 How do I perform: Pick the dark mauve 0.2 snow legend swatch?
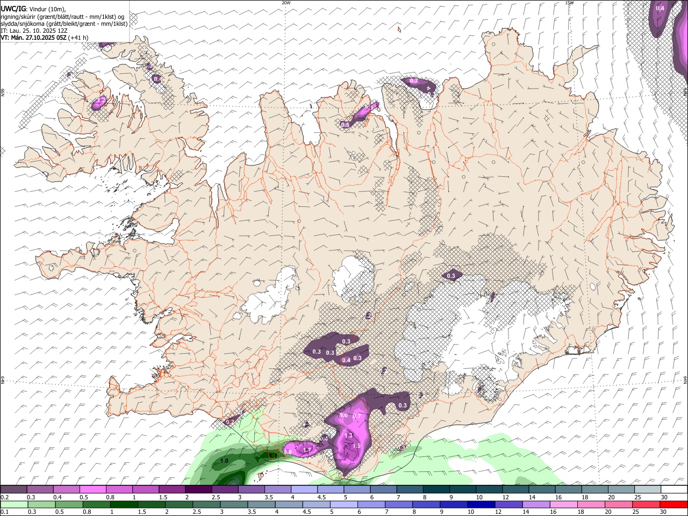pos(13,489)
